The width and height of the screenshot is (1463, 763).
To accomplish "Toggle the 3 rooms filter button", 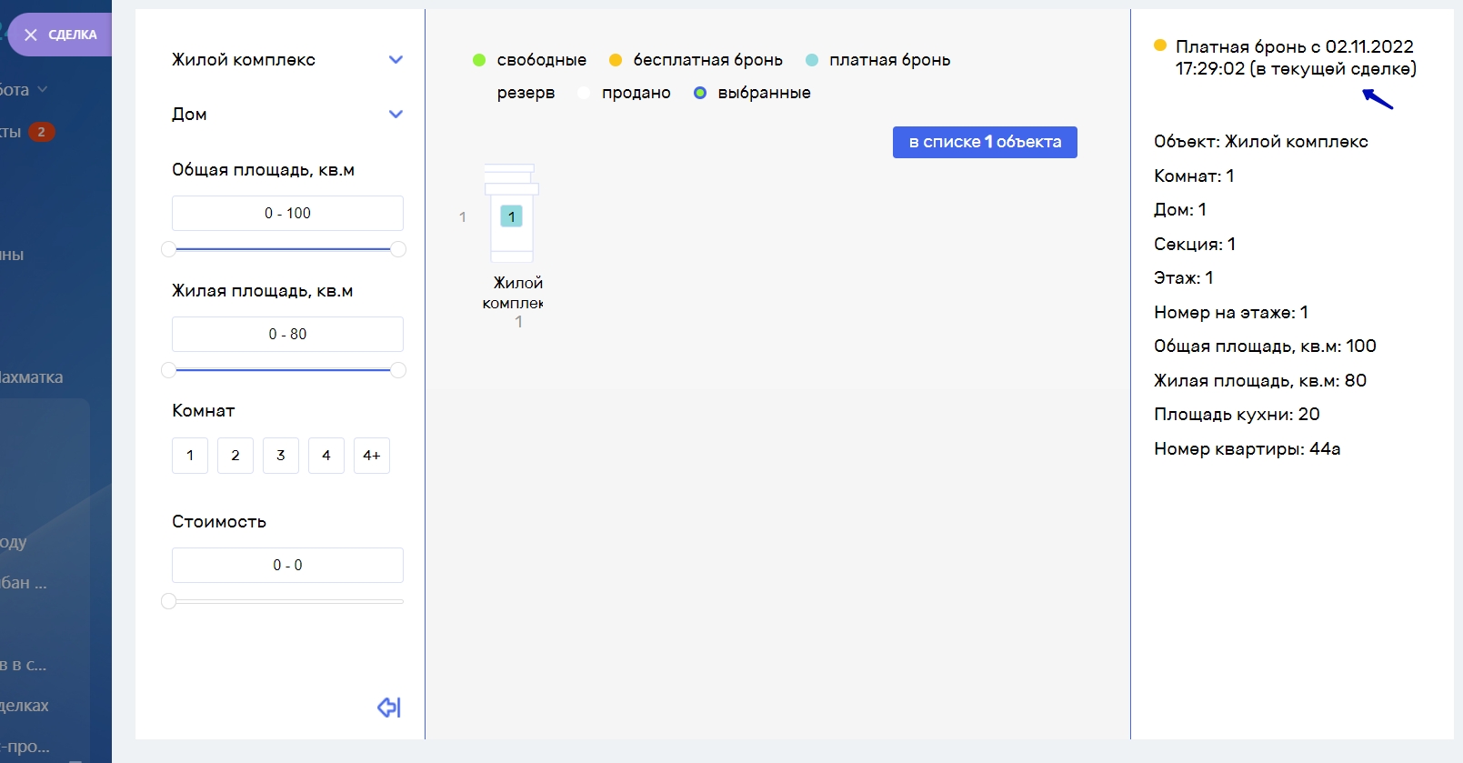I will (x=281, y=456).
